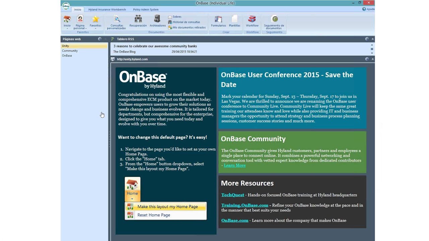Open Seguimiento de documentos
Image resolution: width=429 pixels, height=241 pixels.
pos(274,22)
